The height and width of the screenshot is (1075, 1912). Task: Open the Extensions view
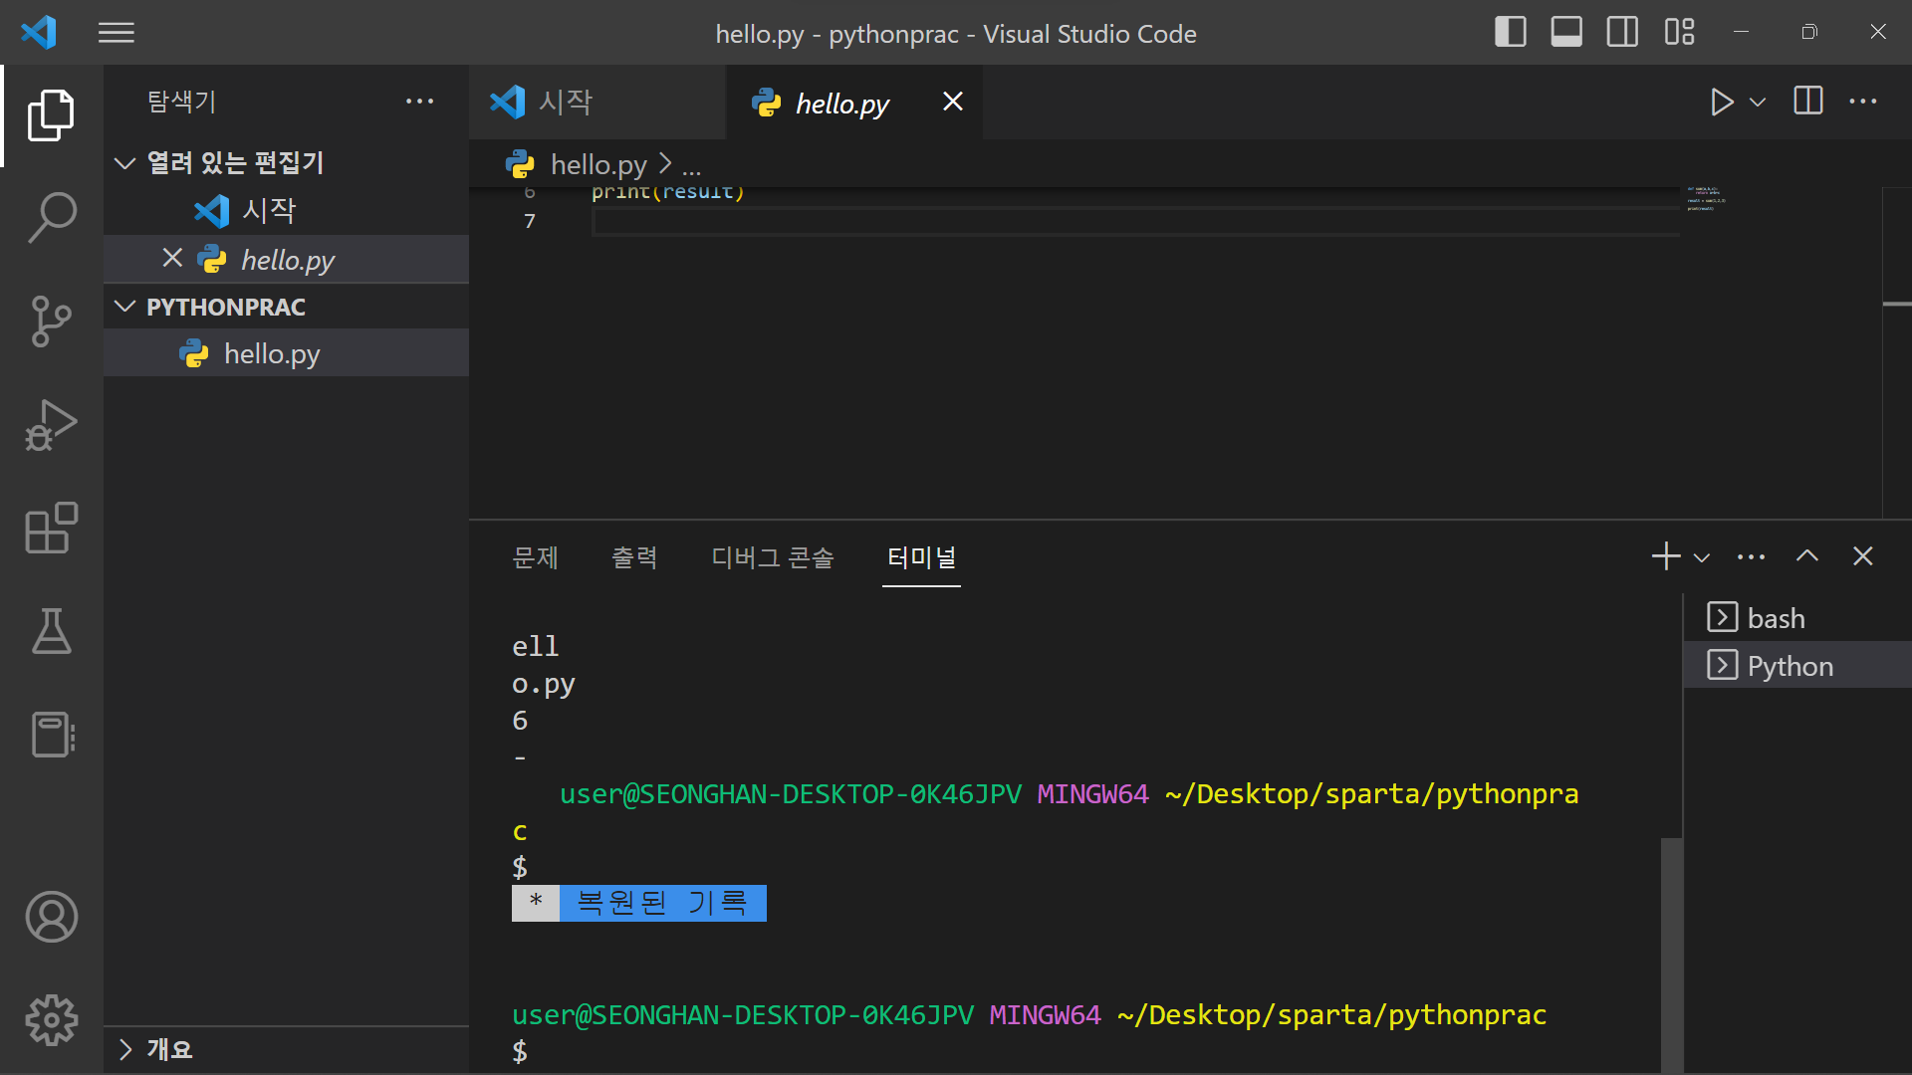(x=52, y=529)
